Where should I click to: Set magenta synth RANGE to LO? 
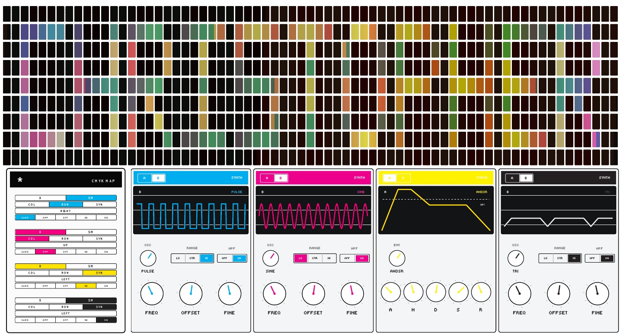(x=301, y=258)
